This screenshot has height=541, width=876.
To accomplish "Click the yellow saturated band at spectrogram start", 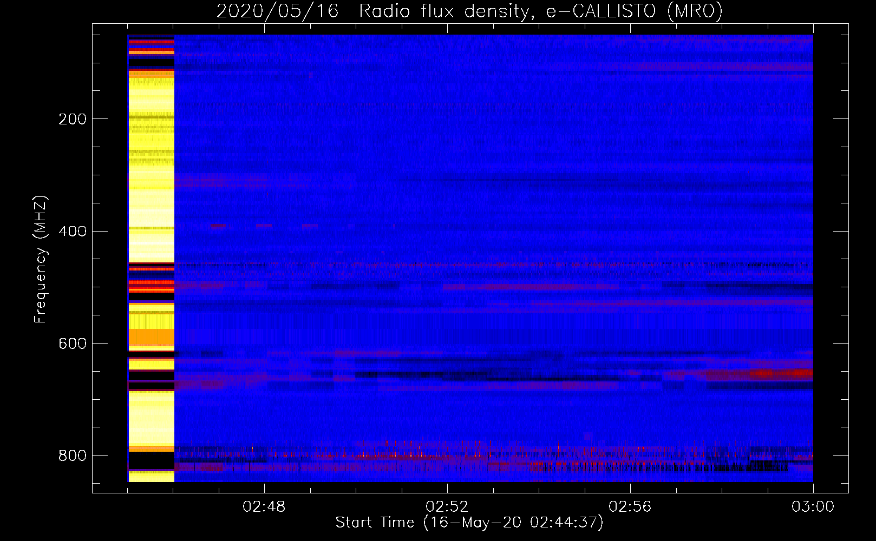I will [x=151, y=259].
